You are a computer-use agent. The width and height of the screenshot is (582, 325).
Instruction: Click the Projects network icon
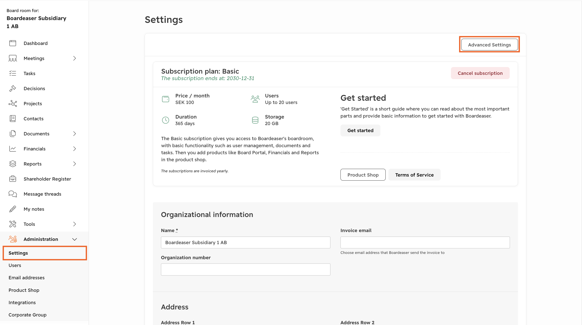click(x=13, y=103)
